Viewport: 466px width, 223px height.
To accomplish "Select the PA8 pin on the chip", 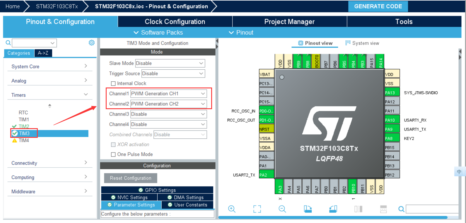I will click(x=392, y=138).
